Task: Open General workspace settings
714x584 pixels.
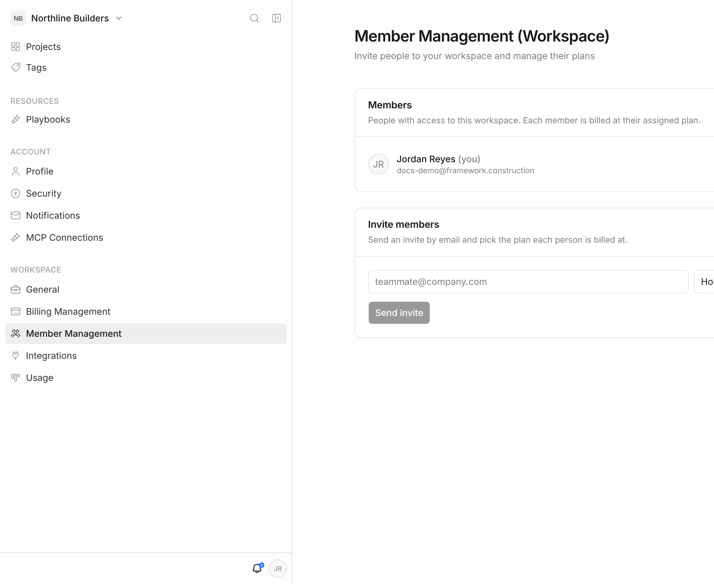Action: click(x=146, y=289)
